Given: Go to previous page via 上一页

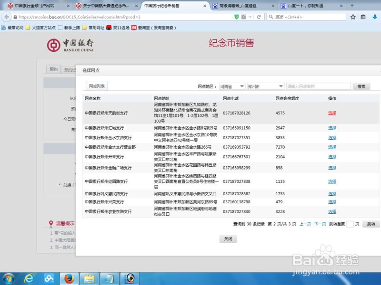Looking at the screenshot, I should tap(305, 224).
